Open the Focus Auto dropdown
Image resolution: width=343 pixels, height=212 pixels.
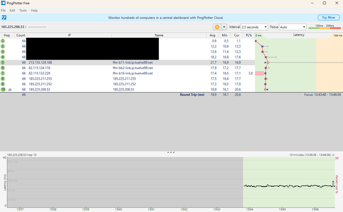pyautogui.click(x=293, y=27)
